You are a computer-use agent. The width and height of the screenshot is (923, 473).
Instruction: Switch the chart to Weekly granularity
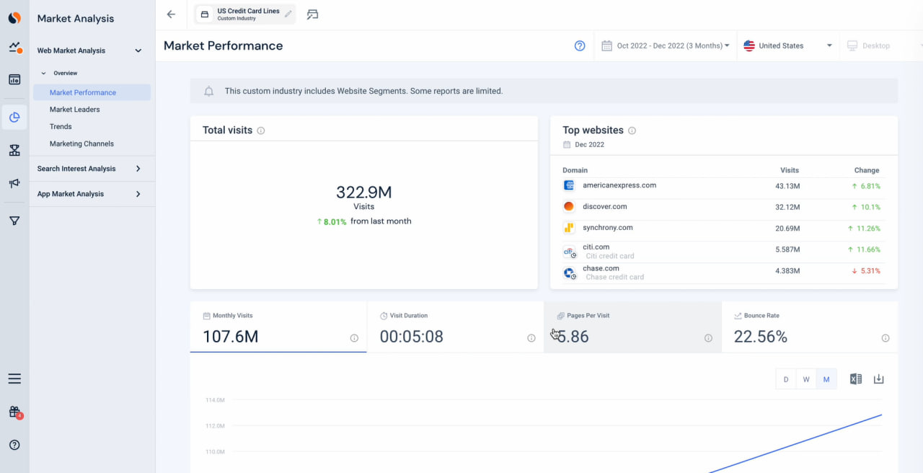(805, 378)
